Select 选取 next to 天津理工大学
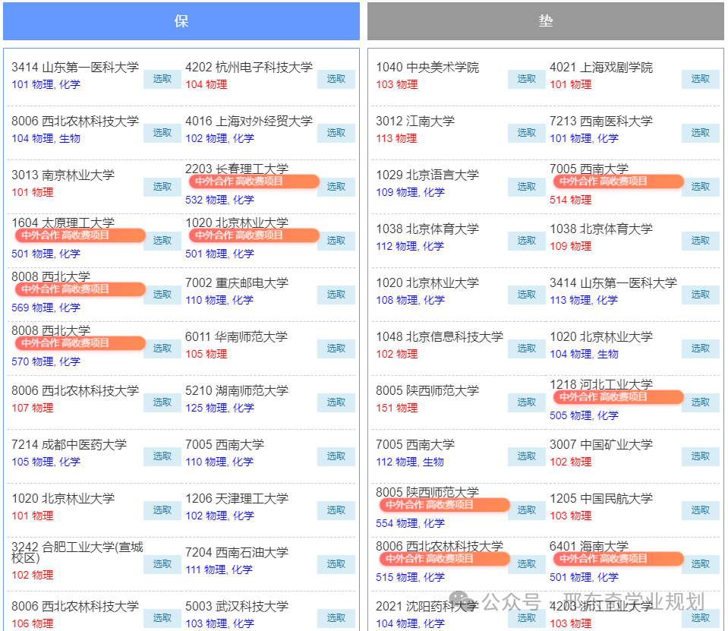This screenshot has width=728, height=631. [x=336, y=510]
